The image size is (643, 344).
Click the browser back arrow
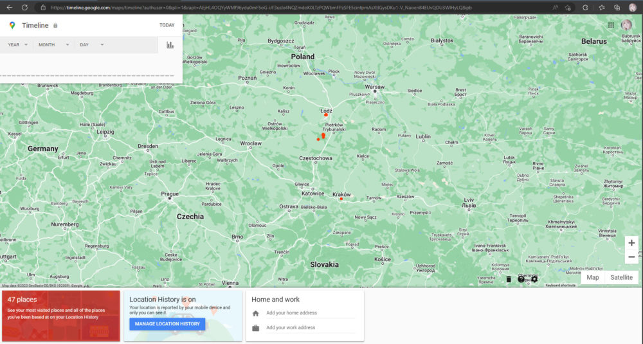click(x=10, y=7)
